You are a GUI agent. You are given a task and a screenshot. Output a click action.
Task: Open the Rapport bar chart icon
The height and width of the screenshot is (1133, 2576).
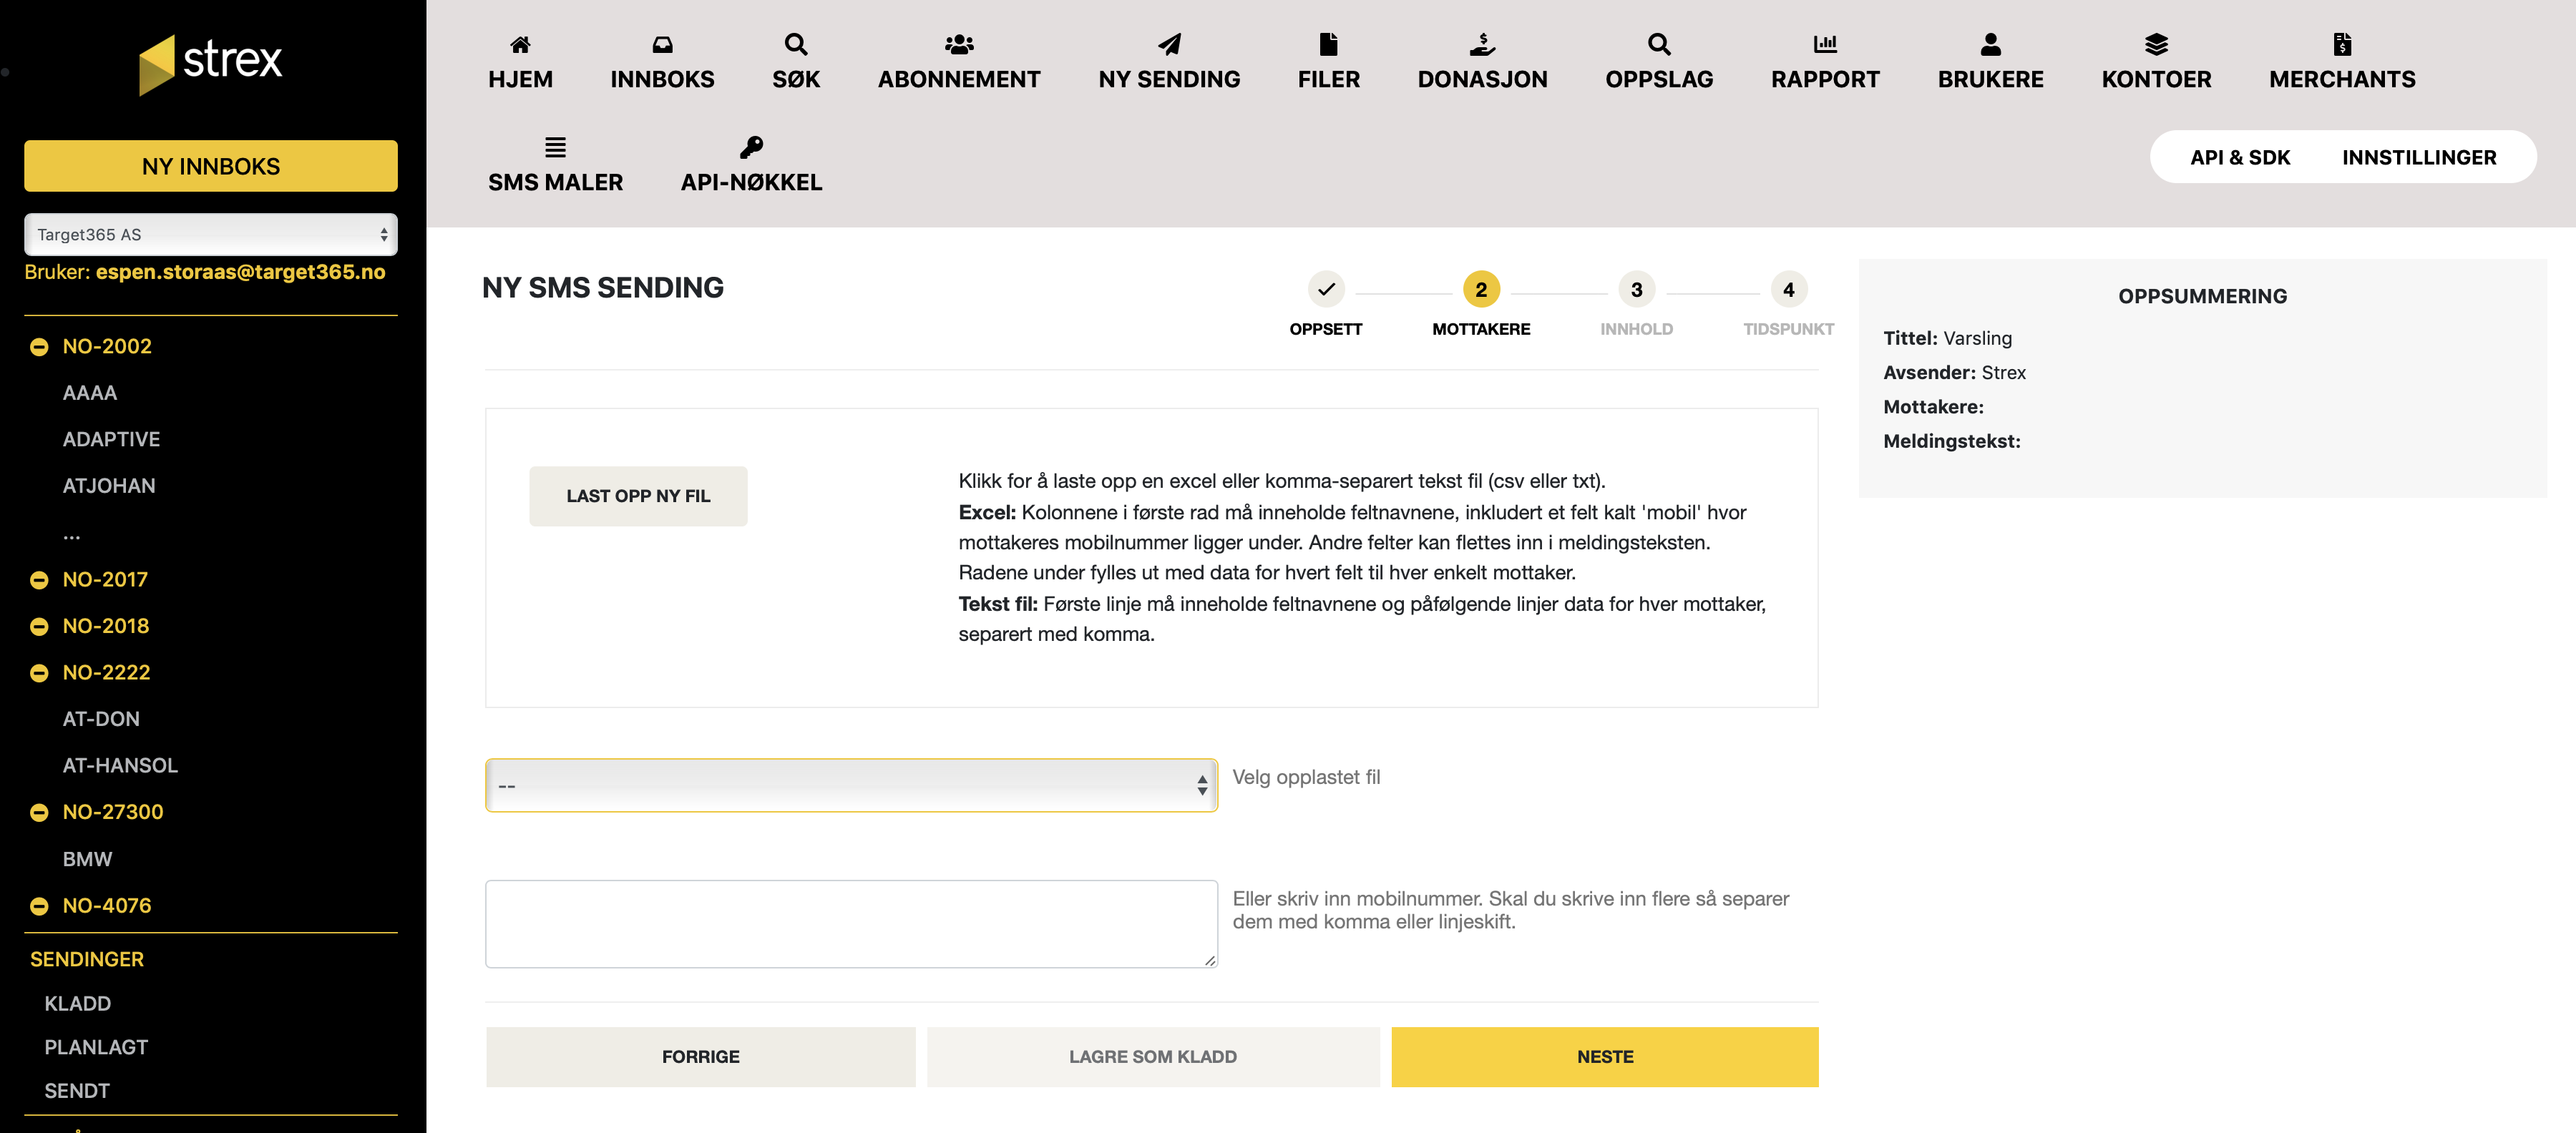(x=1825, y=44)
